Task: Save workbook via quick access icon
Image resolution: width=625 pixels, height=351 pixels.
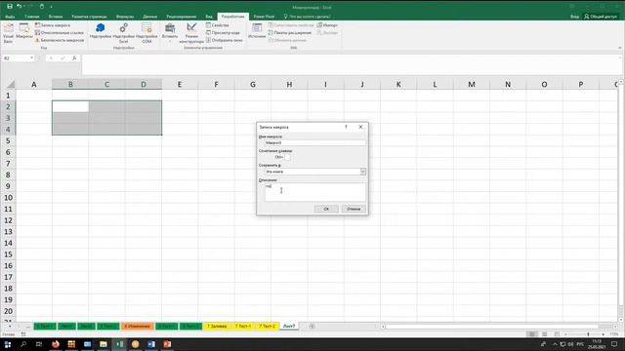Action: point(10,7)
